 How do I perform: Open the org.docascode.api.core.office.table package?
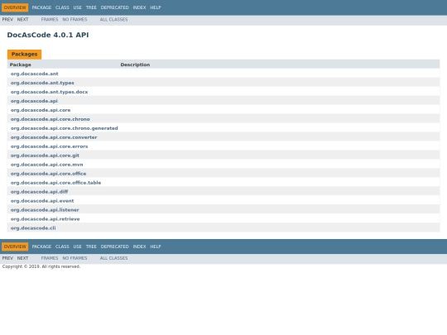[56, 183]
